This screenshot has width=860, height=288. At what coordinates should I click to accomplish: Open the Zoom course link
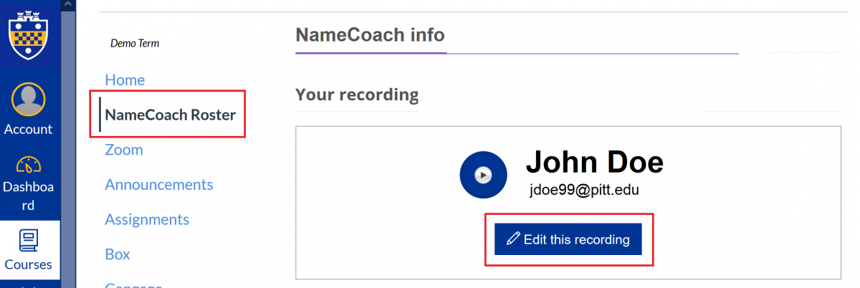coord(124,150)
